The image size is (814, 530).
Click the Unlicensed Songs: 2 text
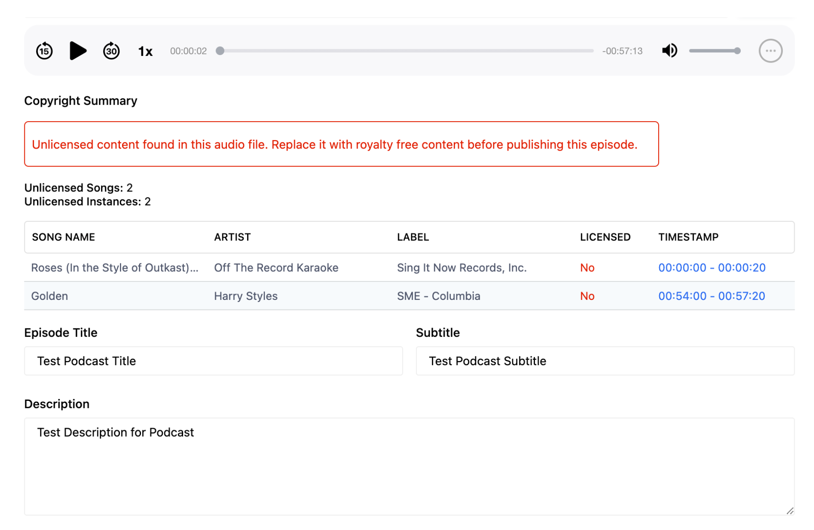click(78, 188)
